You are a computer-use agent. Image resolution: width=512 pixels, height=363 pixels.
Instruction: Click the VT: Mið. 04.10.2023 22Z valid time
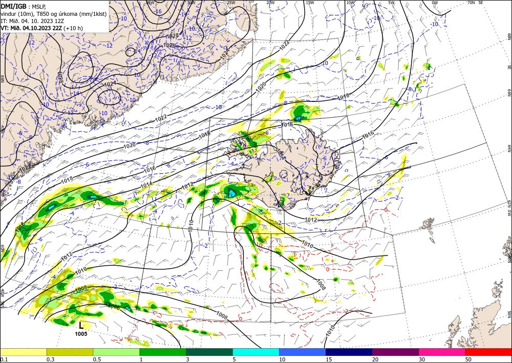[31, 28]
